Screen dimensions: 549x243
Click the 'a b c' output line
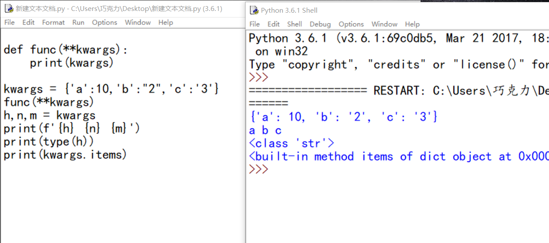click(265, 130)
